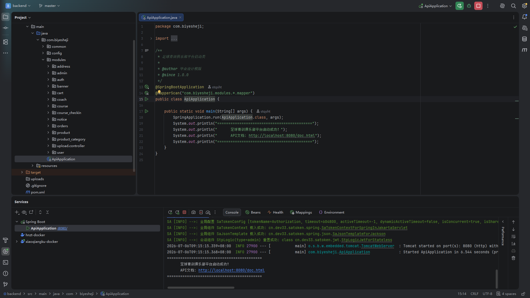Take thread dump camera icon in Services

pyautogui.click(x=194, y=212)
